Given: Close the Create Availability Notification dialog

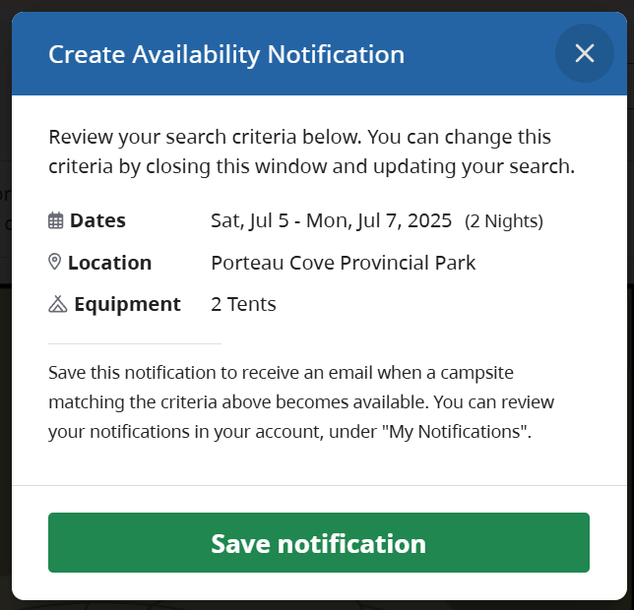Looking at the screenshot, I should click(584, 53).
